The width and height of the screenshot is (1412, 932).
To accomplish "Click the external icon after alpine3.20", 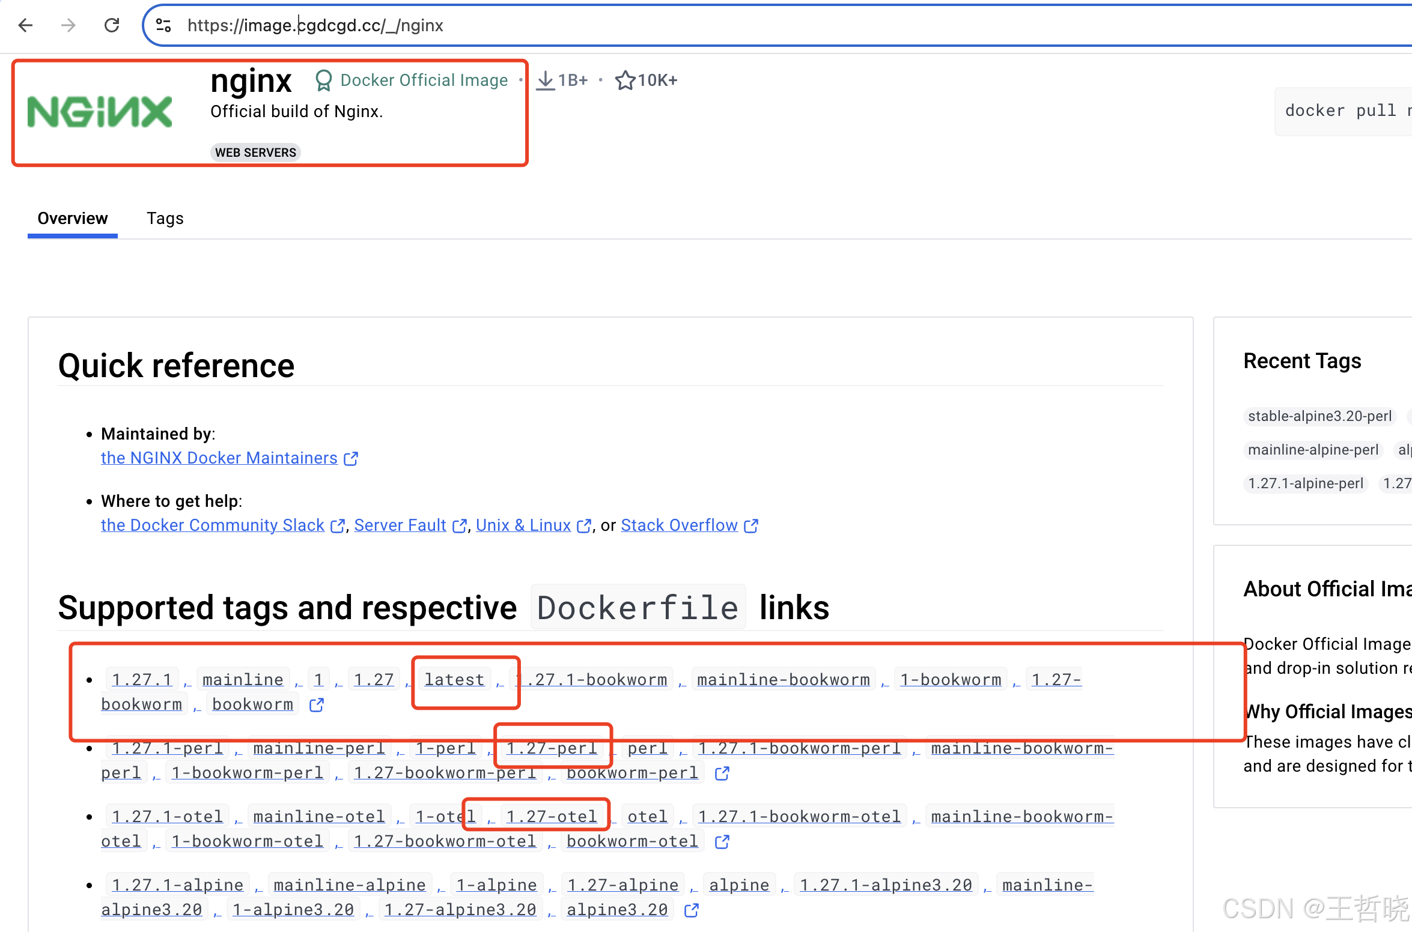I will tap(692, 910).
